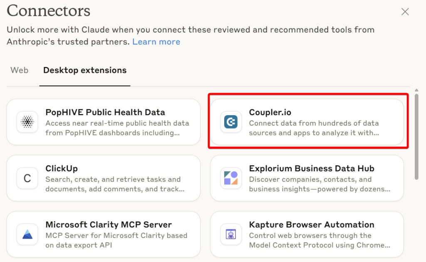Click the PopHIVE Public Health Data icon
Screen dimensions: 426x262
click(x=27, y=122)
